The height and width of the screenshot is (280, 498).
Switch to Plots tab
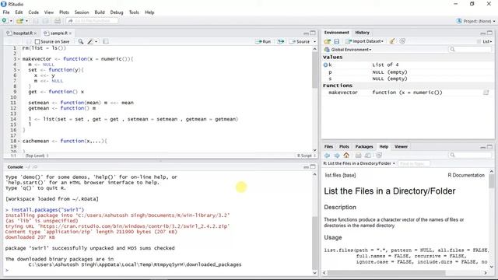(x=344, y=147)
